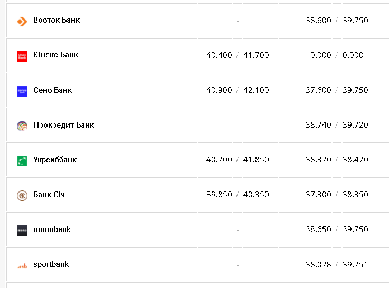Open the sportbank name link

tap(51, 264)
